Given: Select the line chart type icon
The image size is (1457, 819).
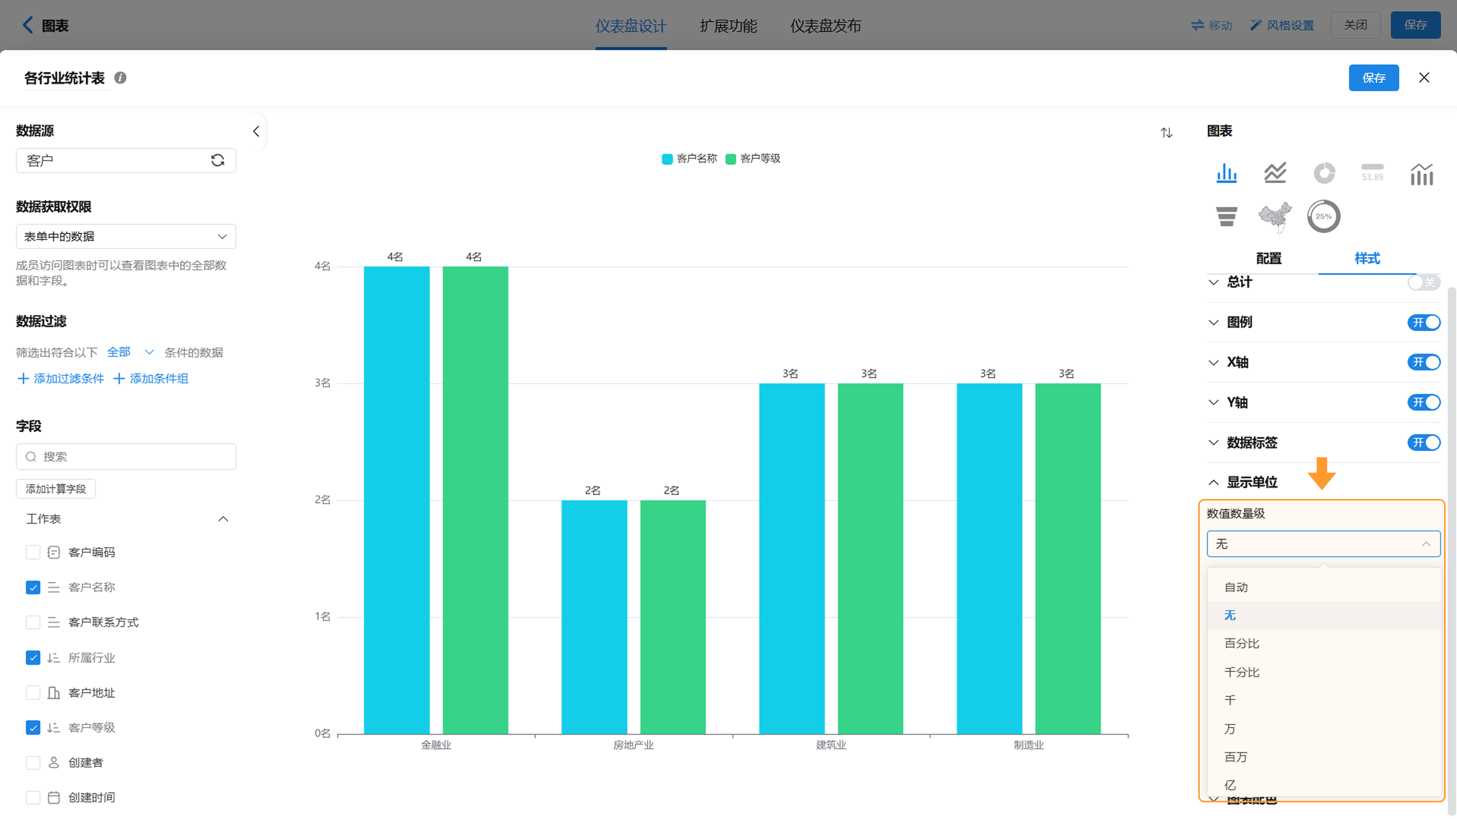Looking at the screenshot, I should 1275,173.
